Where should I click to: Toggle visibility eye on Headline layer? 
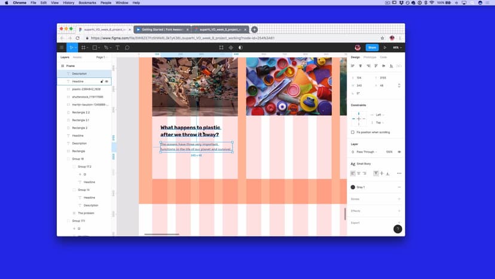tap(107, 81)
